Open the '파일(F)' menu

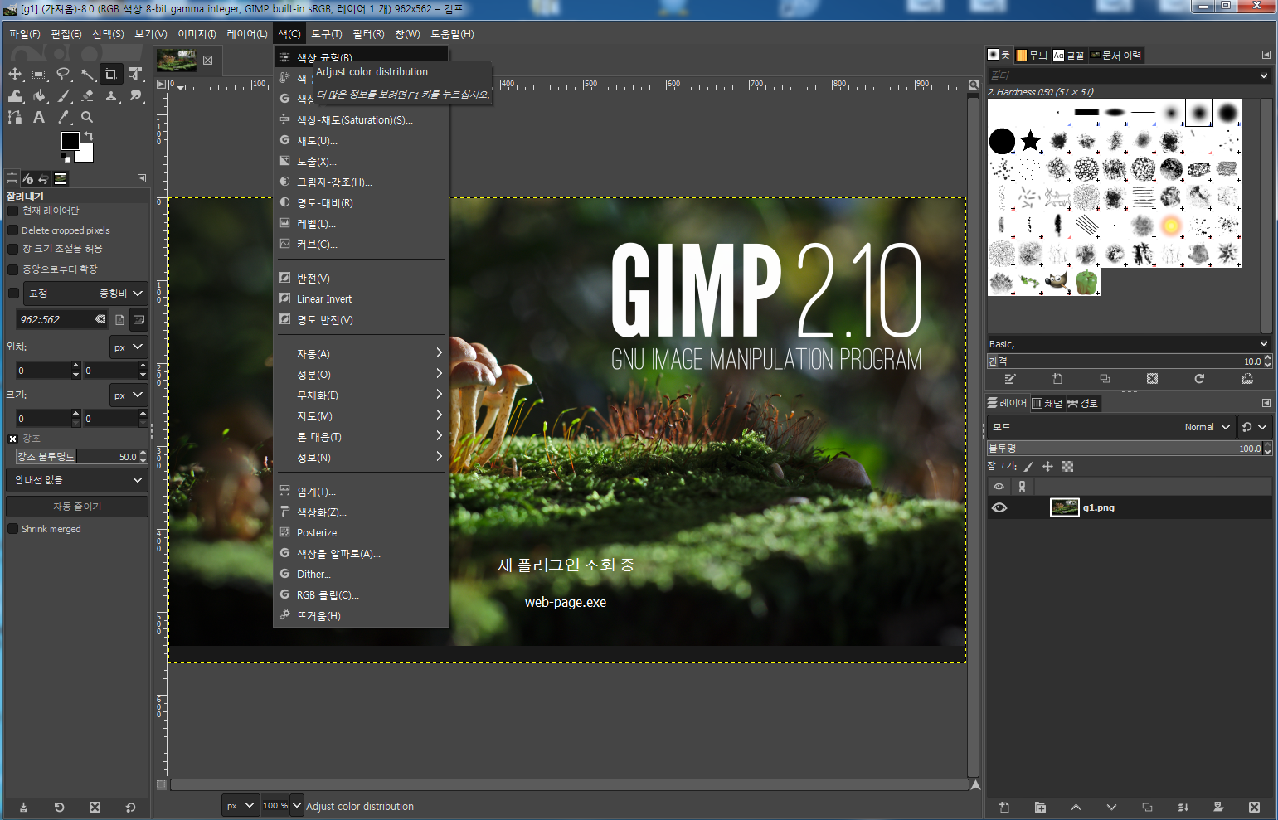click(25, 34)
